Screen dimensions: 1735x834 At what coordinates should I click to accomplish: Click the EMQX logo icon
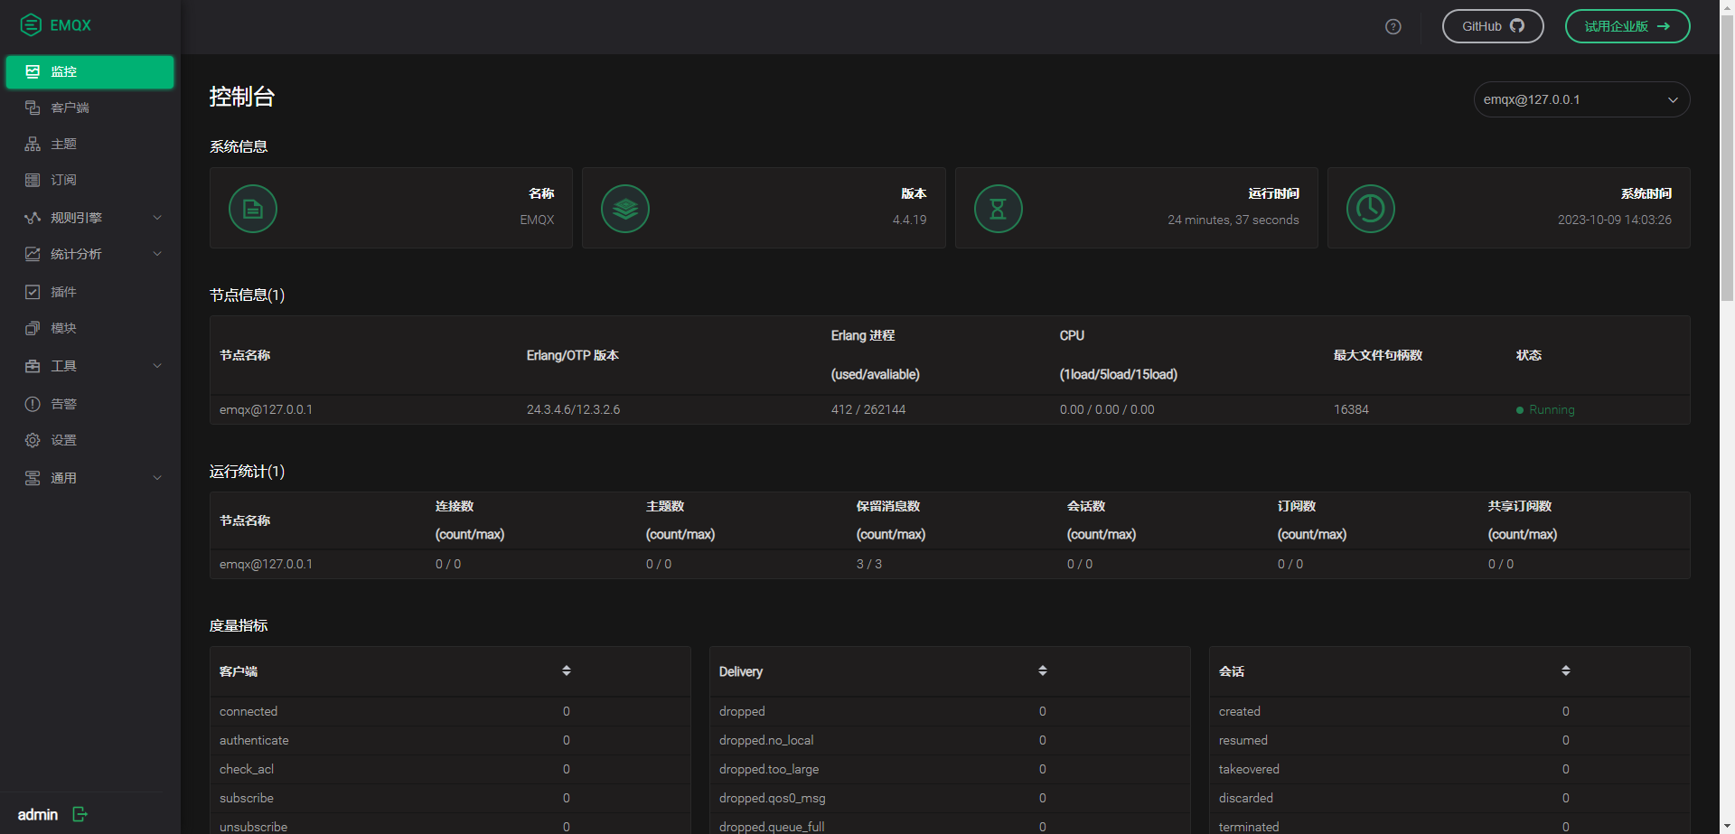click(31, 25)
